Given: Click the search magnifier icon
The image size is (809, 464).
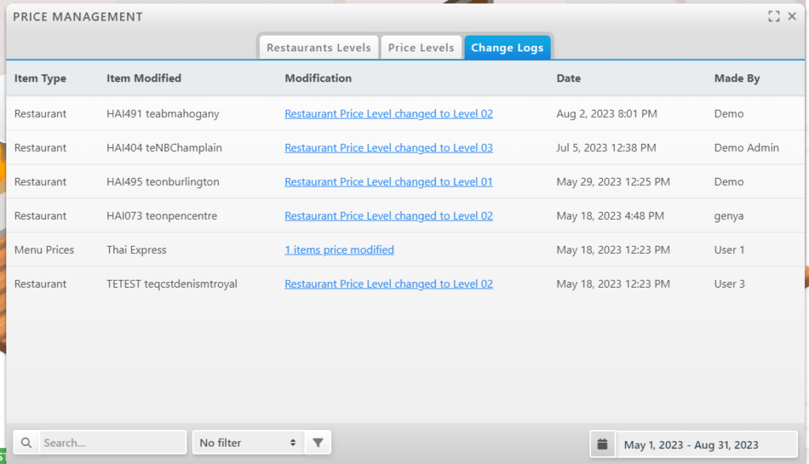Looking at the screenshot, I should click(27, 443).
